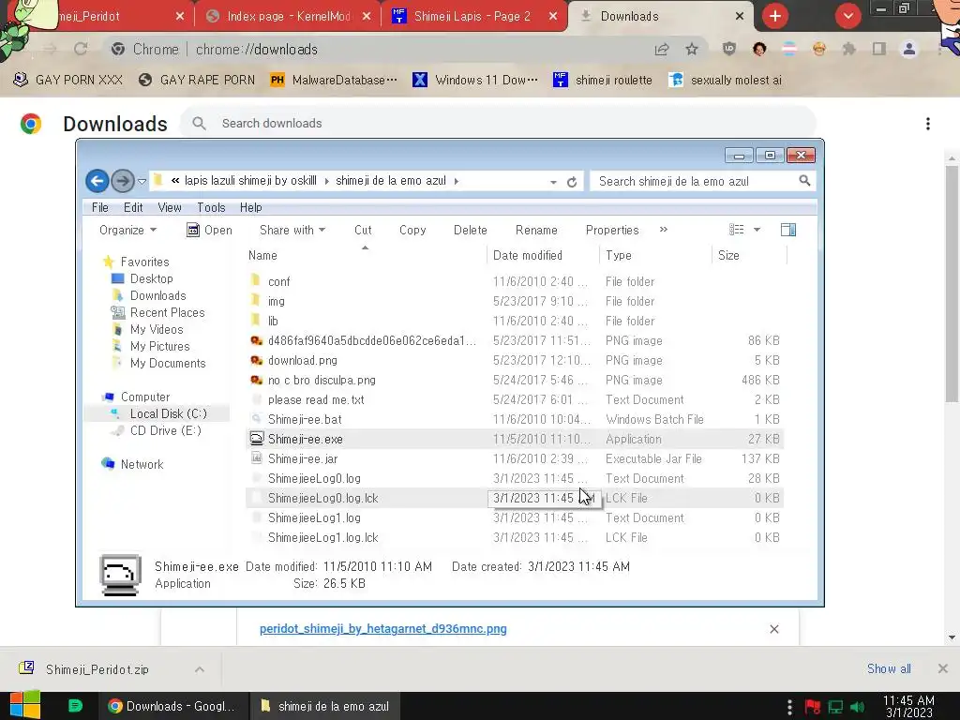
Task: Select ShimejieeLog1.log.lck file
Action: [x=515, y=537]
